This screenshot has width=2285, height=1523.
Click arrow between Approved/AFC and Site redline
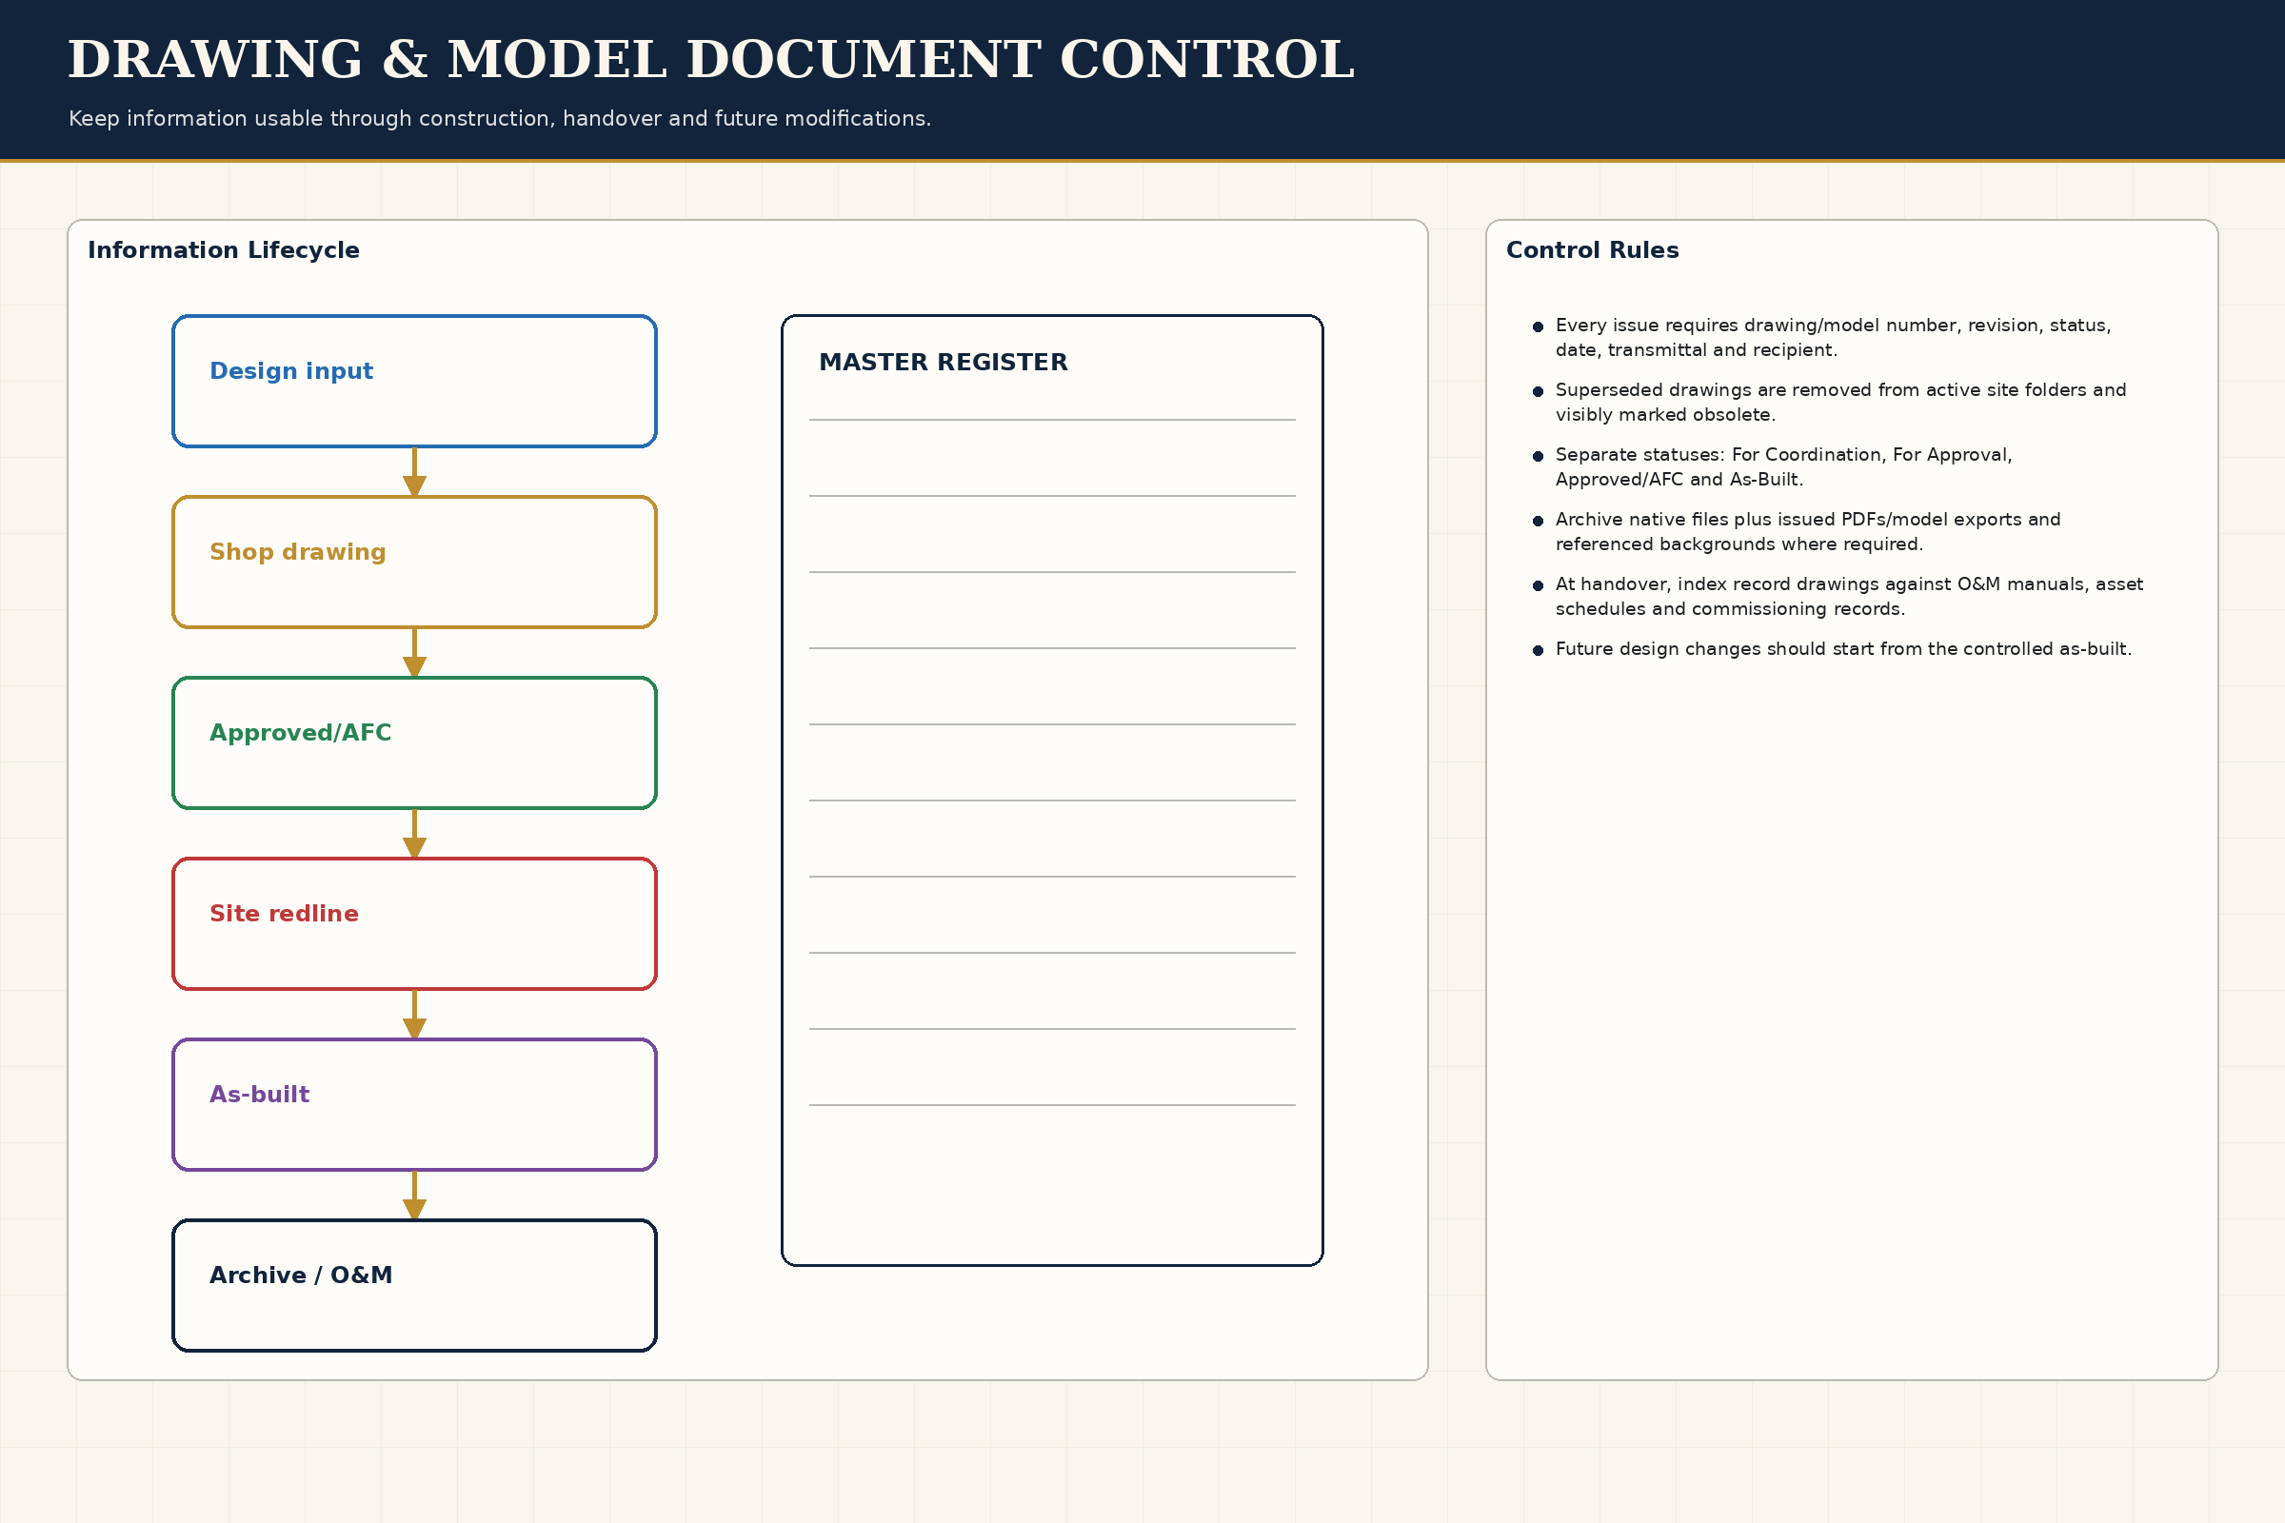(x=415, y=834)
